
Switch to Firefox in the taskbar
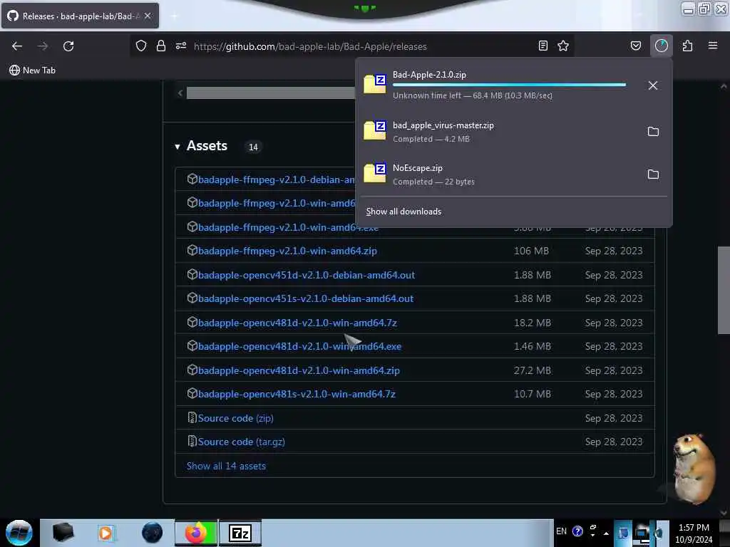click(196, 533)
